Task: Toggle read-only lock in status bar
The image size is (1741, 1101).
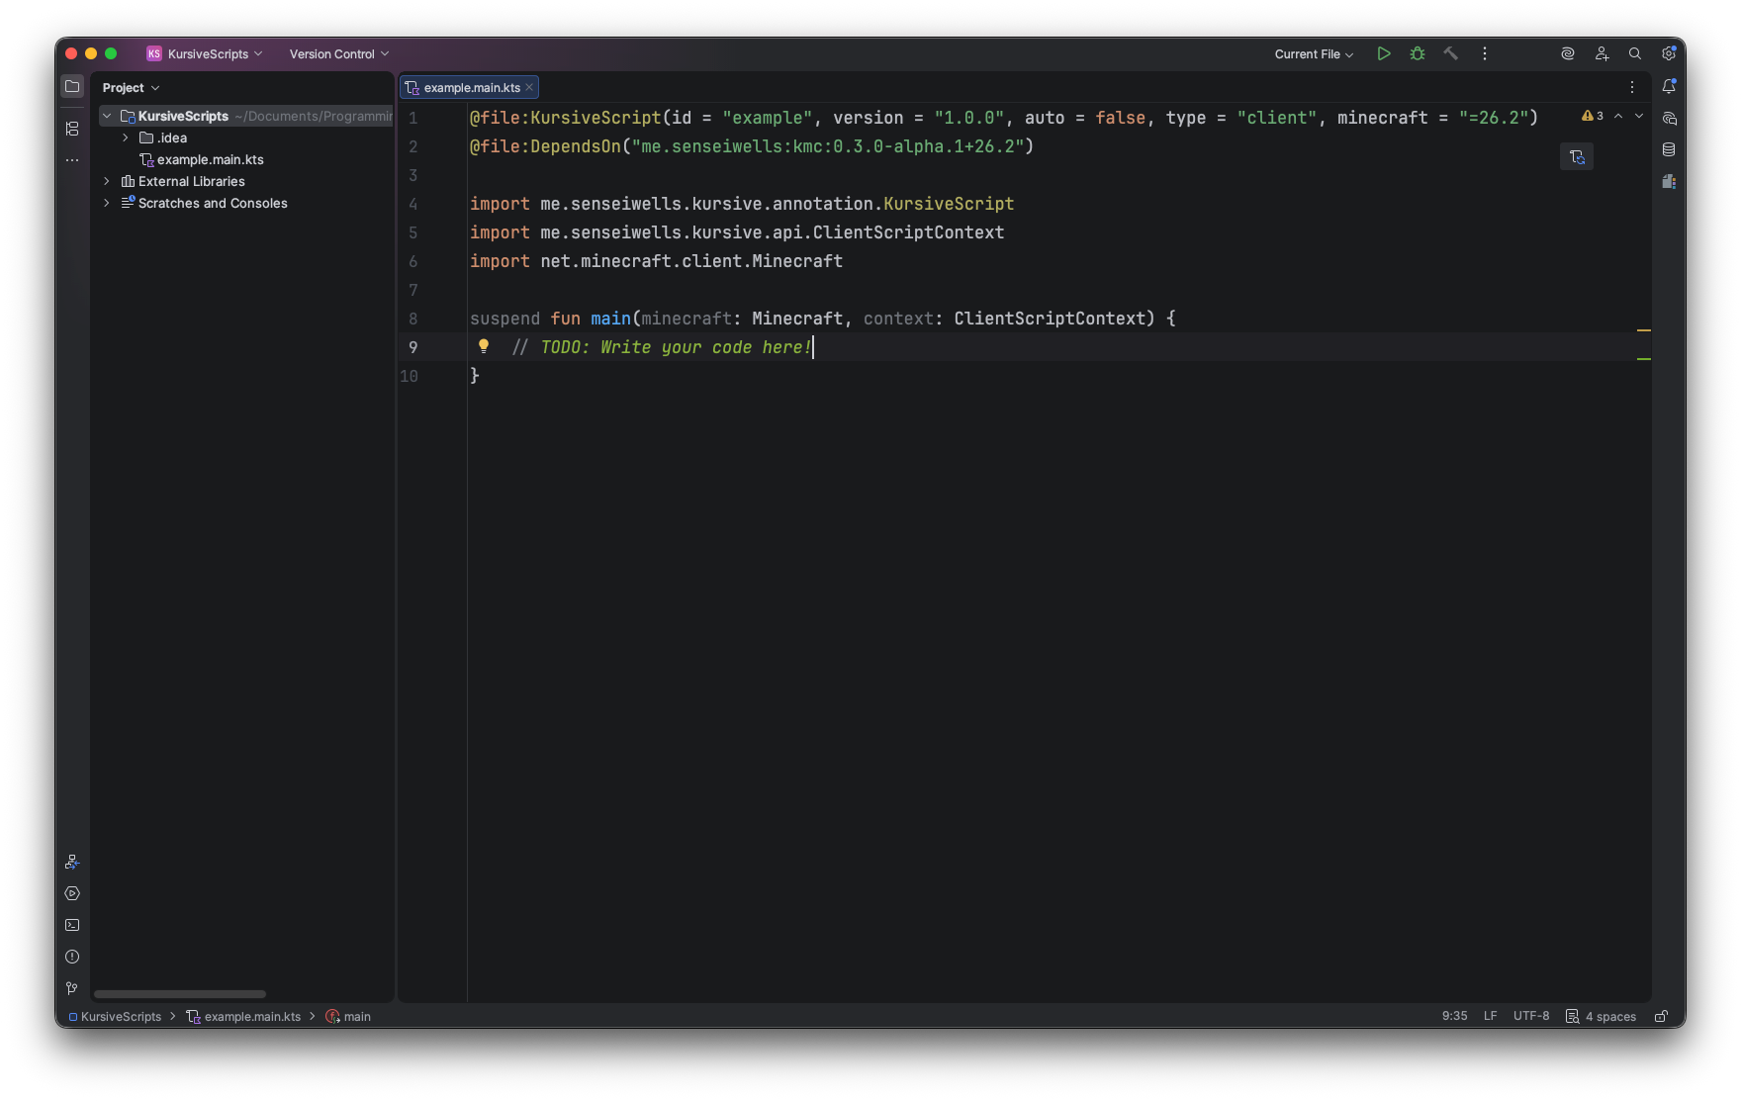Action: (x=1662, y=1016)
